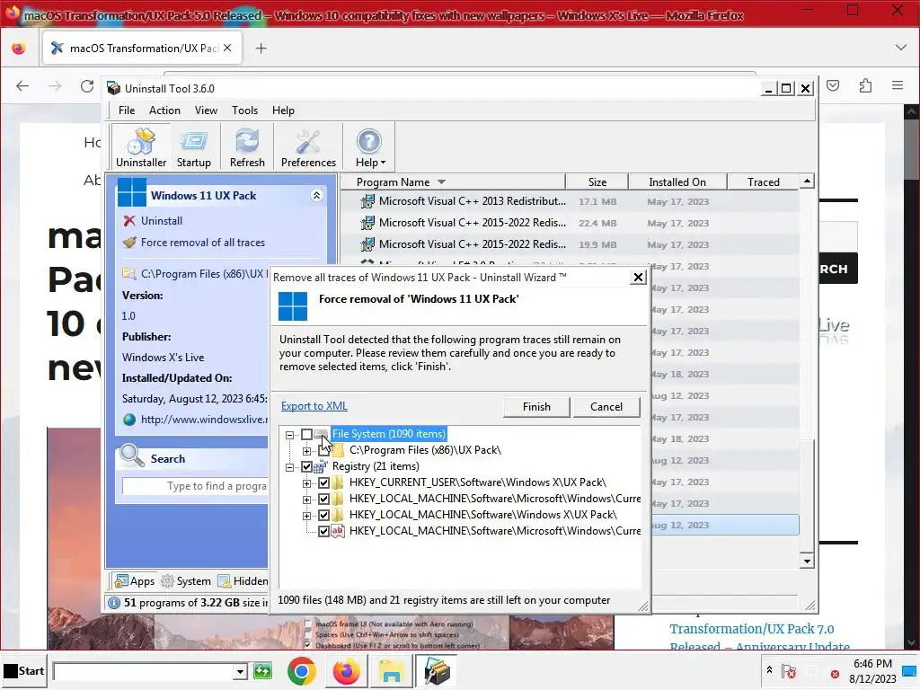Switch to the Hidden tab
The image size is (920, 690).
click(x=243, y=581)
